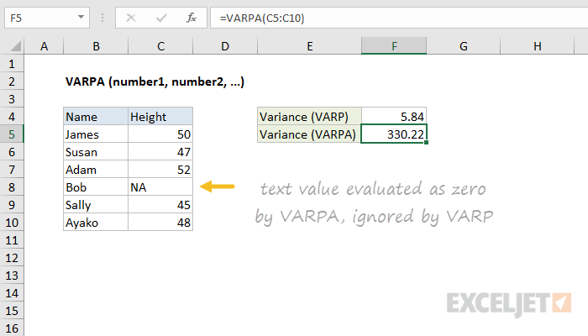Viewport: 588px width, 336px height.
Task: Select row 14 header
Action: tap(12, 293)
